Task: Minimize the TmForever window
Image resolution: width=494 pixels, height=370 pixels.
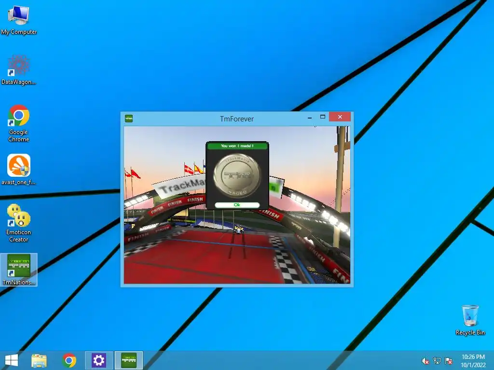Action: tap(310, 118)
